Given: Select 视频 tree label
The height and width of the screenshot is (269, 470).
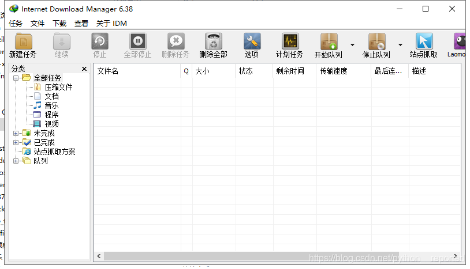Looking at the screenshot, I should pos(51,124).
